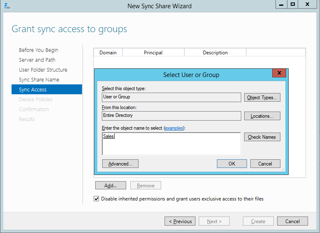
Task: Click the Locations button
Action: click(262, 116)
